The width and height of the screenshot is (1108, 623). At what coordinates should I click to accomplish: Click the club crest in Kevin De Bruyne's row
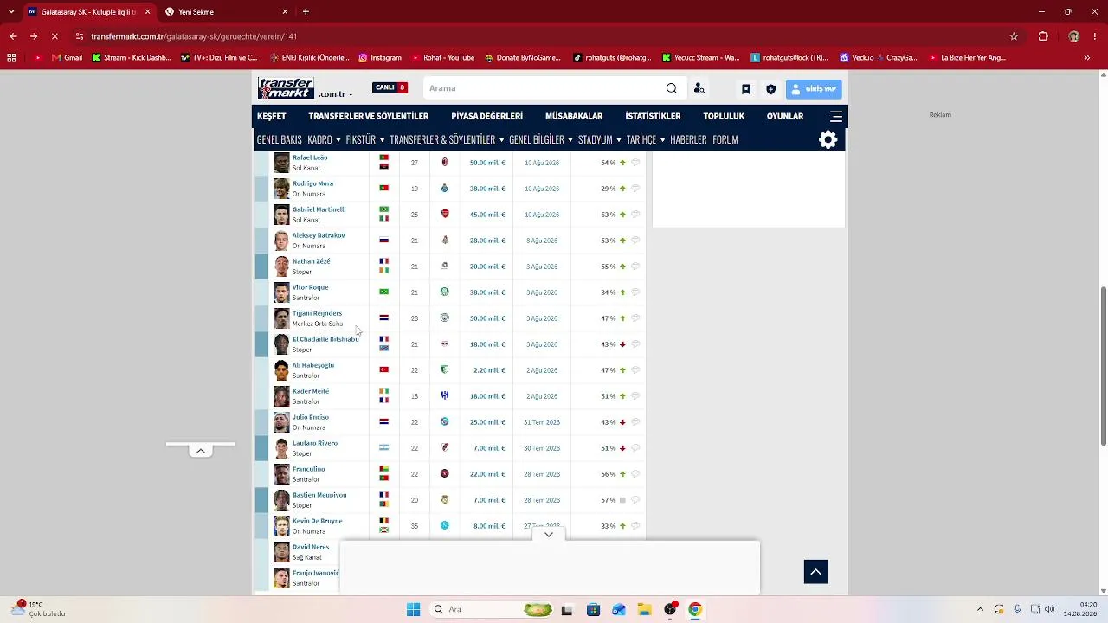(445, 526)
